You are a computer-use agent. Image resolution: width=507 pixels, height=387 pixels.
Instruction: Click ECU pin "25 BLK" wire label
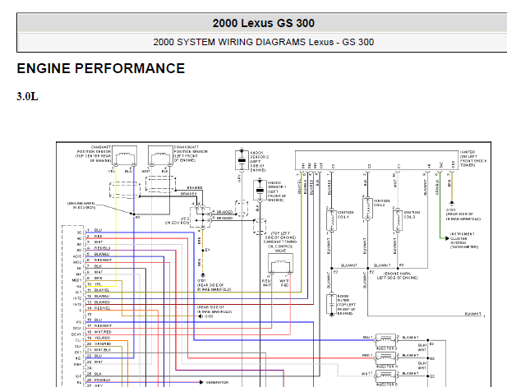[x=94, y=374]
